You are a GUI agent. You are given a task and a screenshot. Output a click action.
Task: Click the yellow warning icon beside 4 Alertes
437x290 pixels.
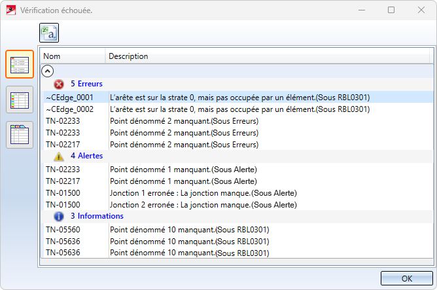coord(59,156)
